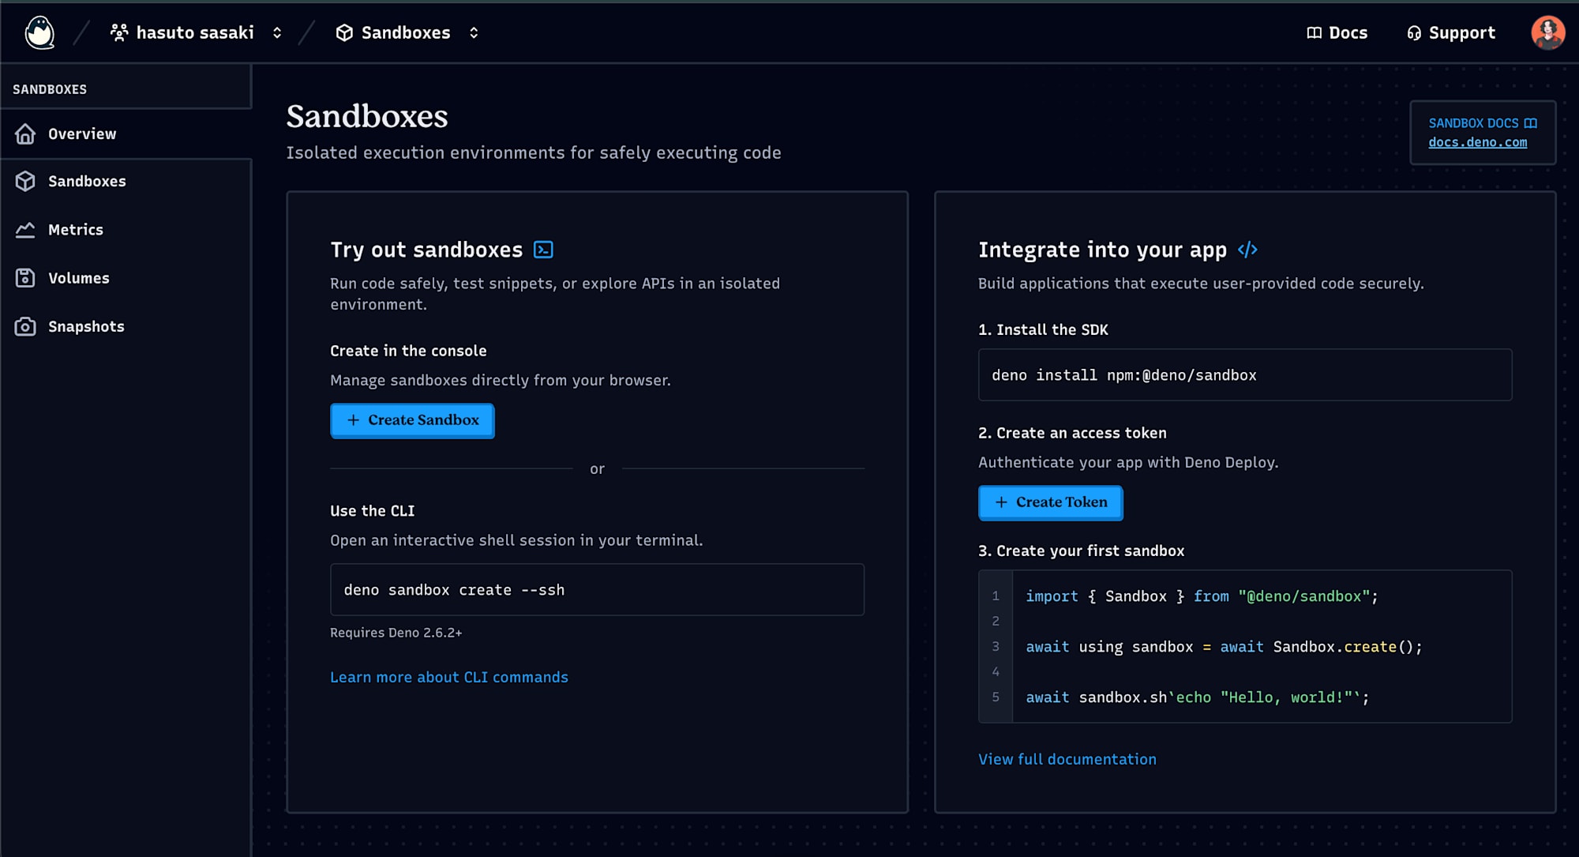Click the Sandboxes cube sidebar icon

coord(25,182)
